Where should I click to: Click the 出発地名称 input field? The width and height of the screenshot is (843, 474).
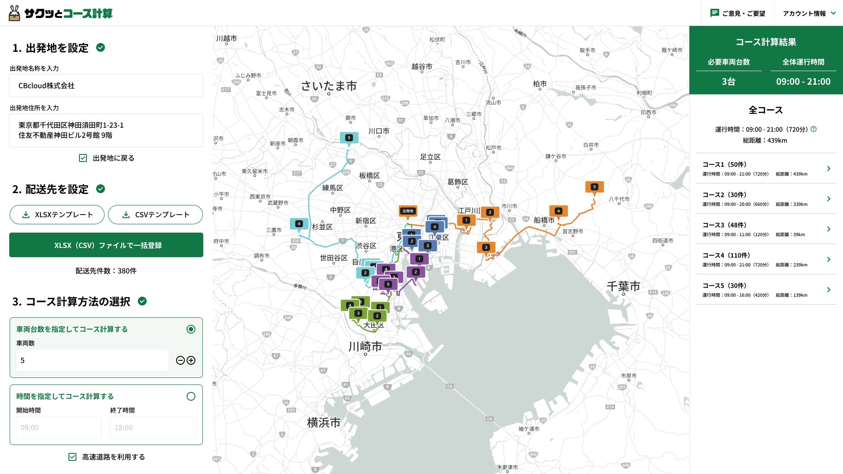point(106,86)
